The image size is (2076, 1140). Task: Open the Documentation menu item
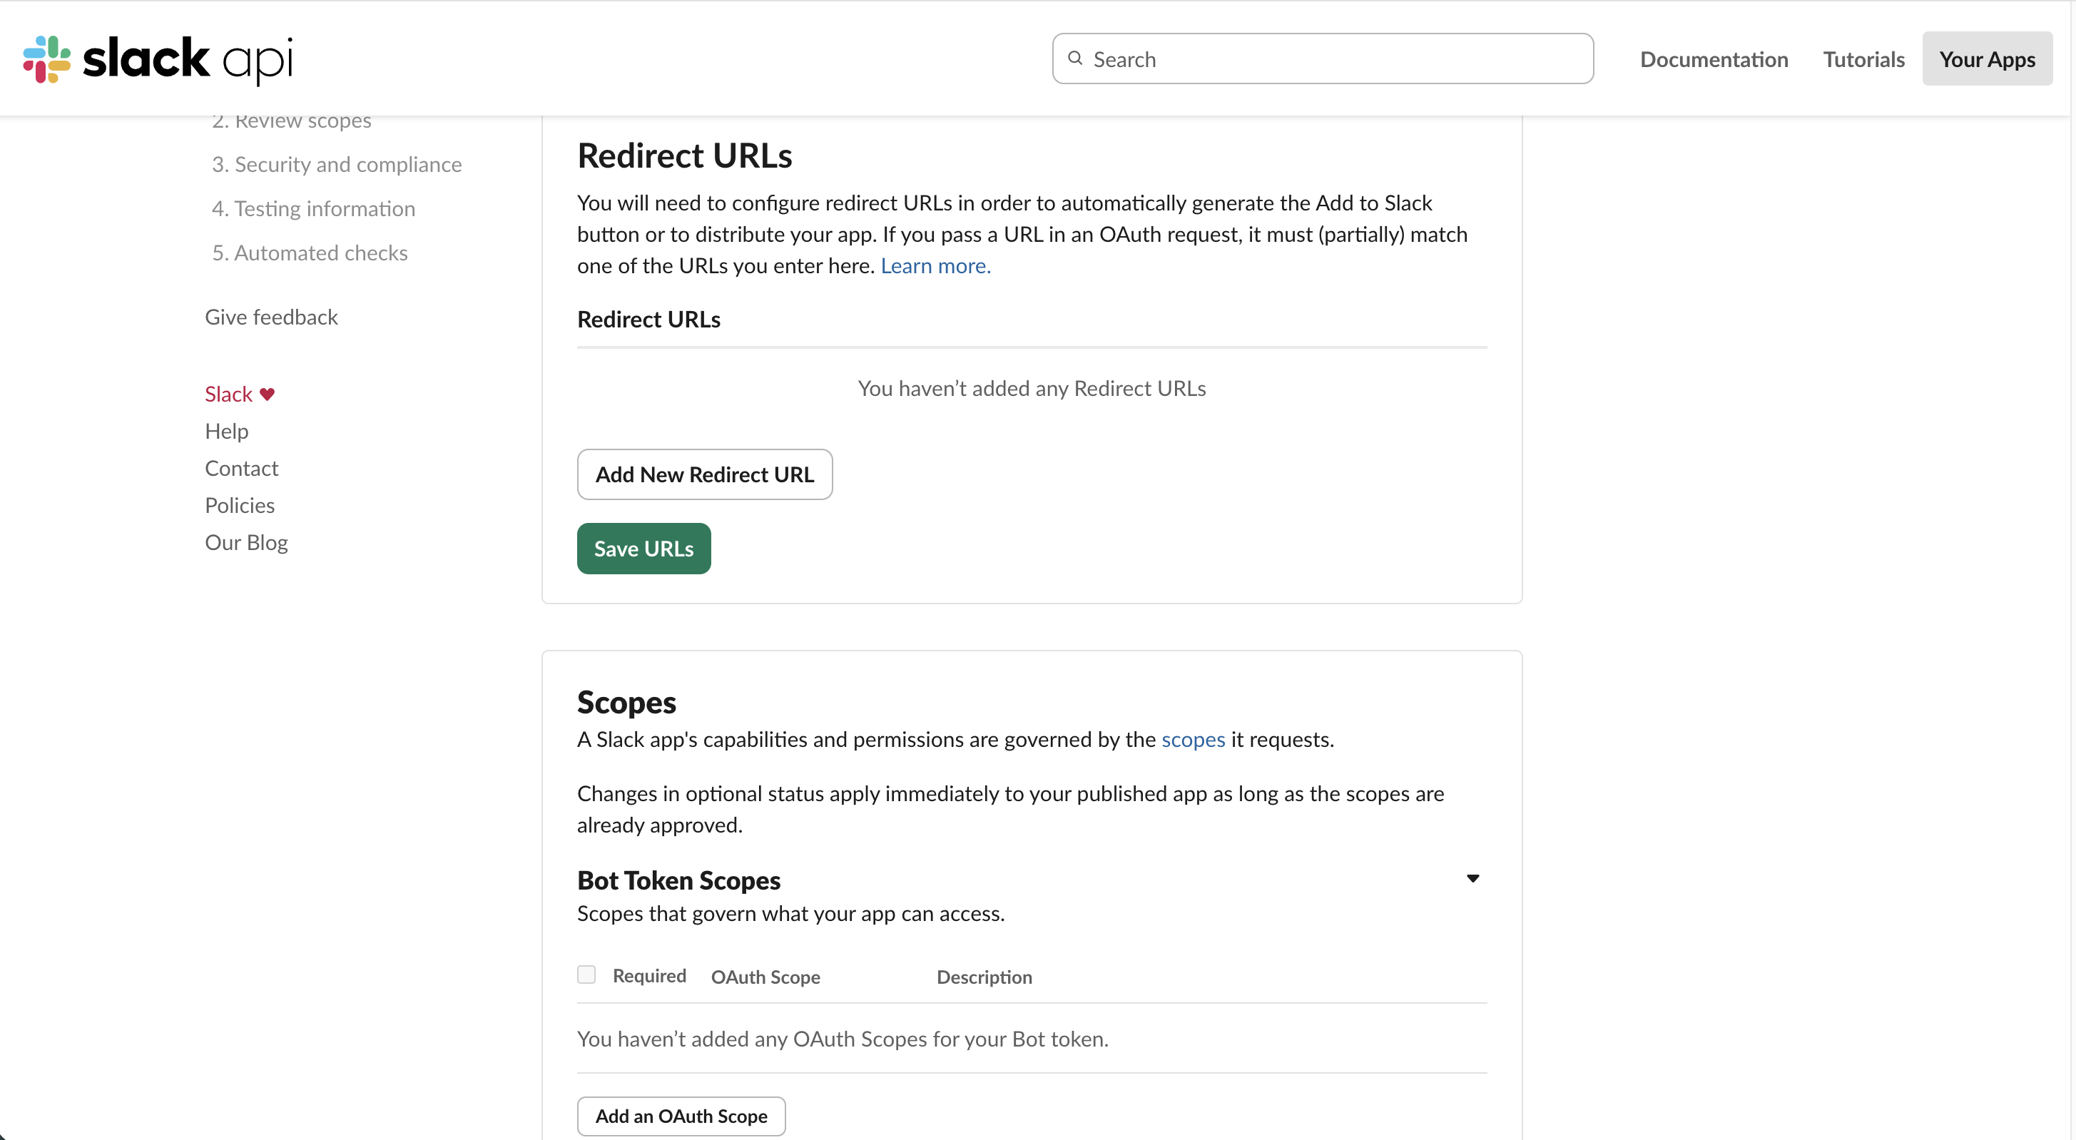[1714, 58]
